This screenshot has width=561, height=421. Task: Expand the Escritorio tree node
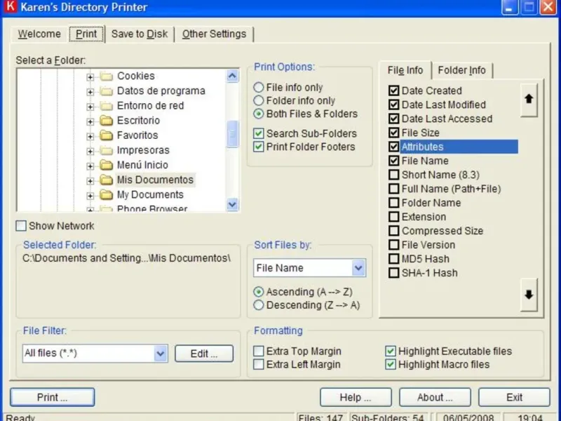click(x=90, y=121)
